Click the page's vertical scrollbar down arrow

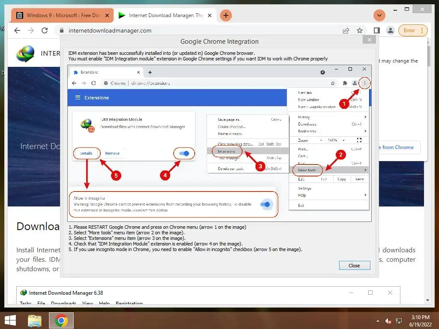pyautogui.click(x=427, y=300)
